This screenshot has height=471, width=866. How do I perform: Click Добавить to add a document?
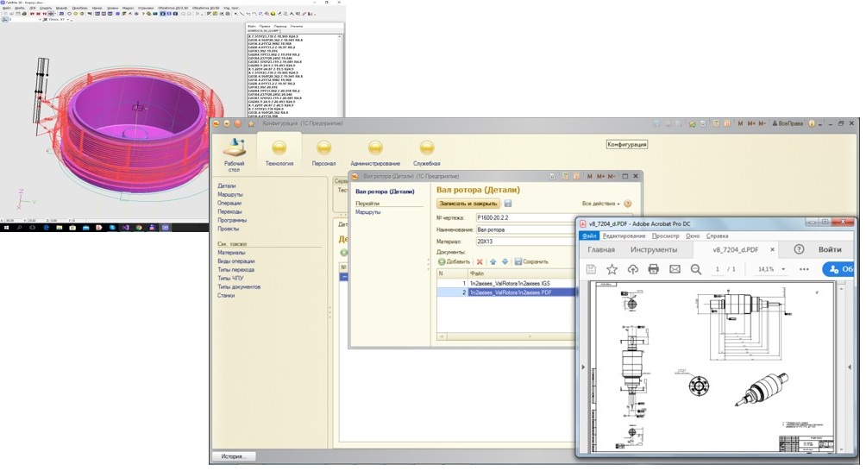(454, 261)
